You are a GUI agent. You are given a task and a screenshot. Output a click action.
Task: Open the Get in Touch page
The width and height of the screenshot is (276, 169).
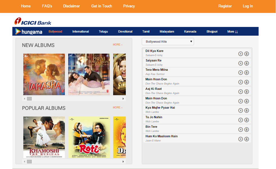102,6
